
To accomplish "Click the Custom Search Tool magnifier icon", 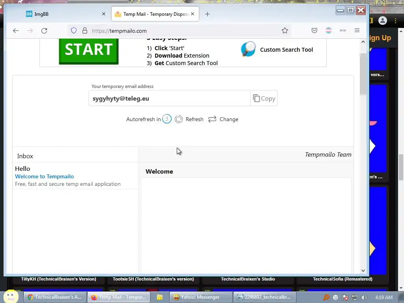I will [x=249, y=49].
